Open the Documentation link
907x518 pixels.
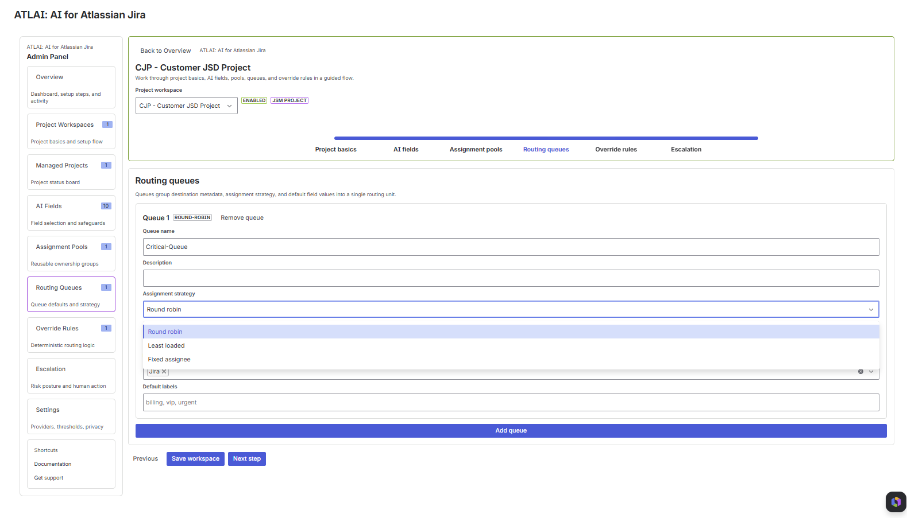(x=53, y=464)
